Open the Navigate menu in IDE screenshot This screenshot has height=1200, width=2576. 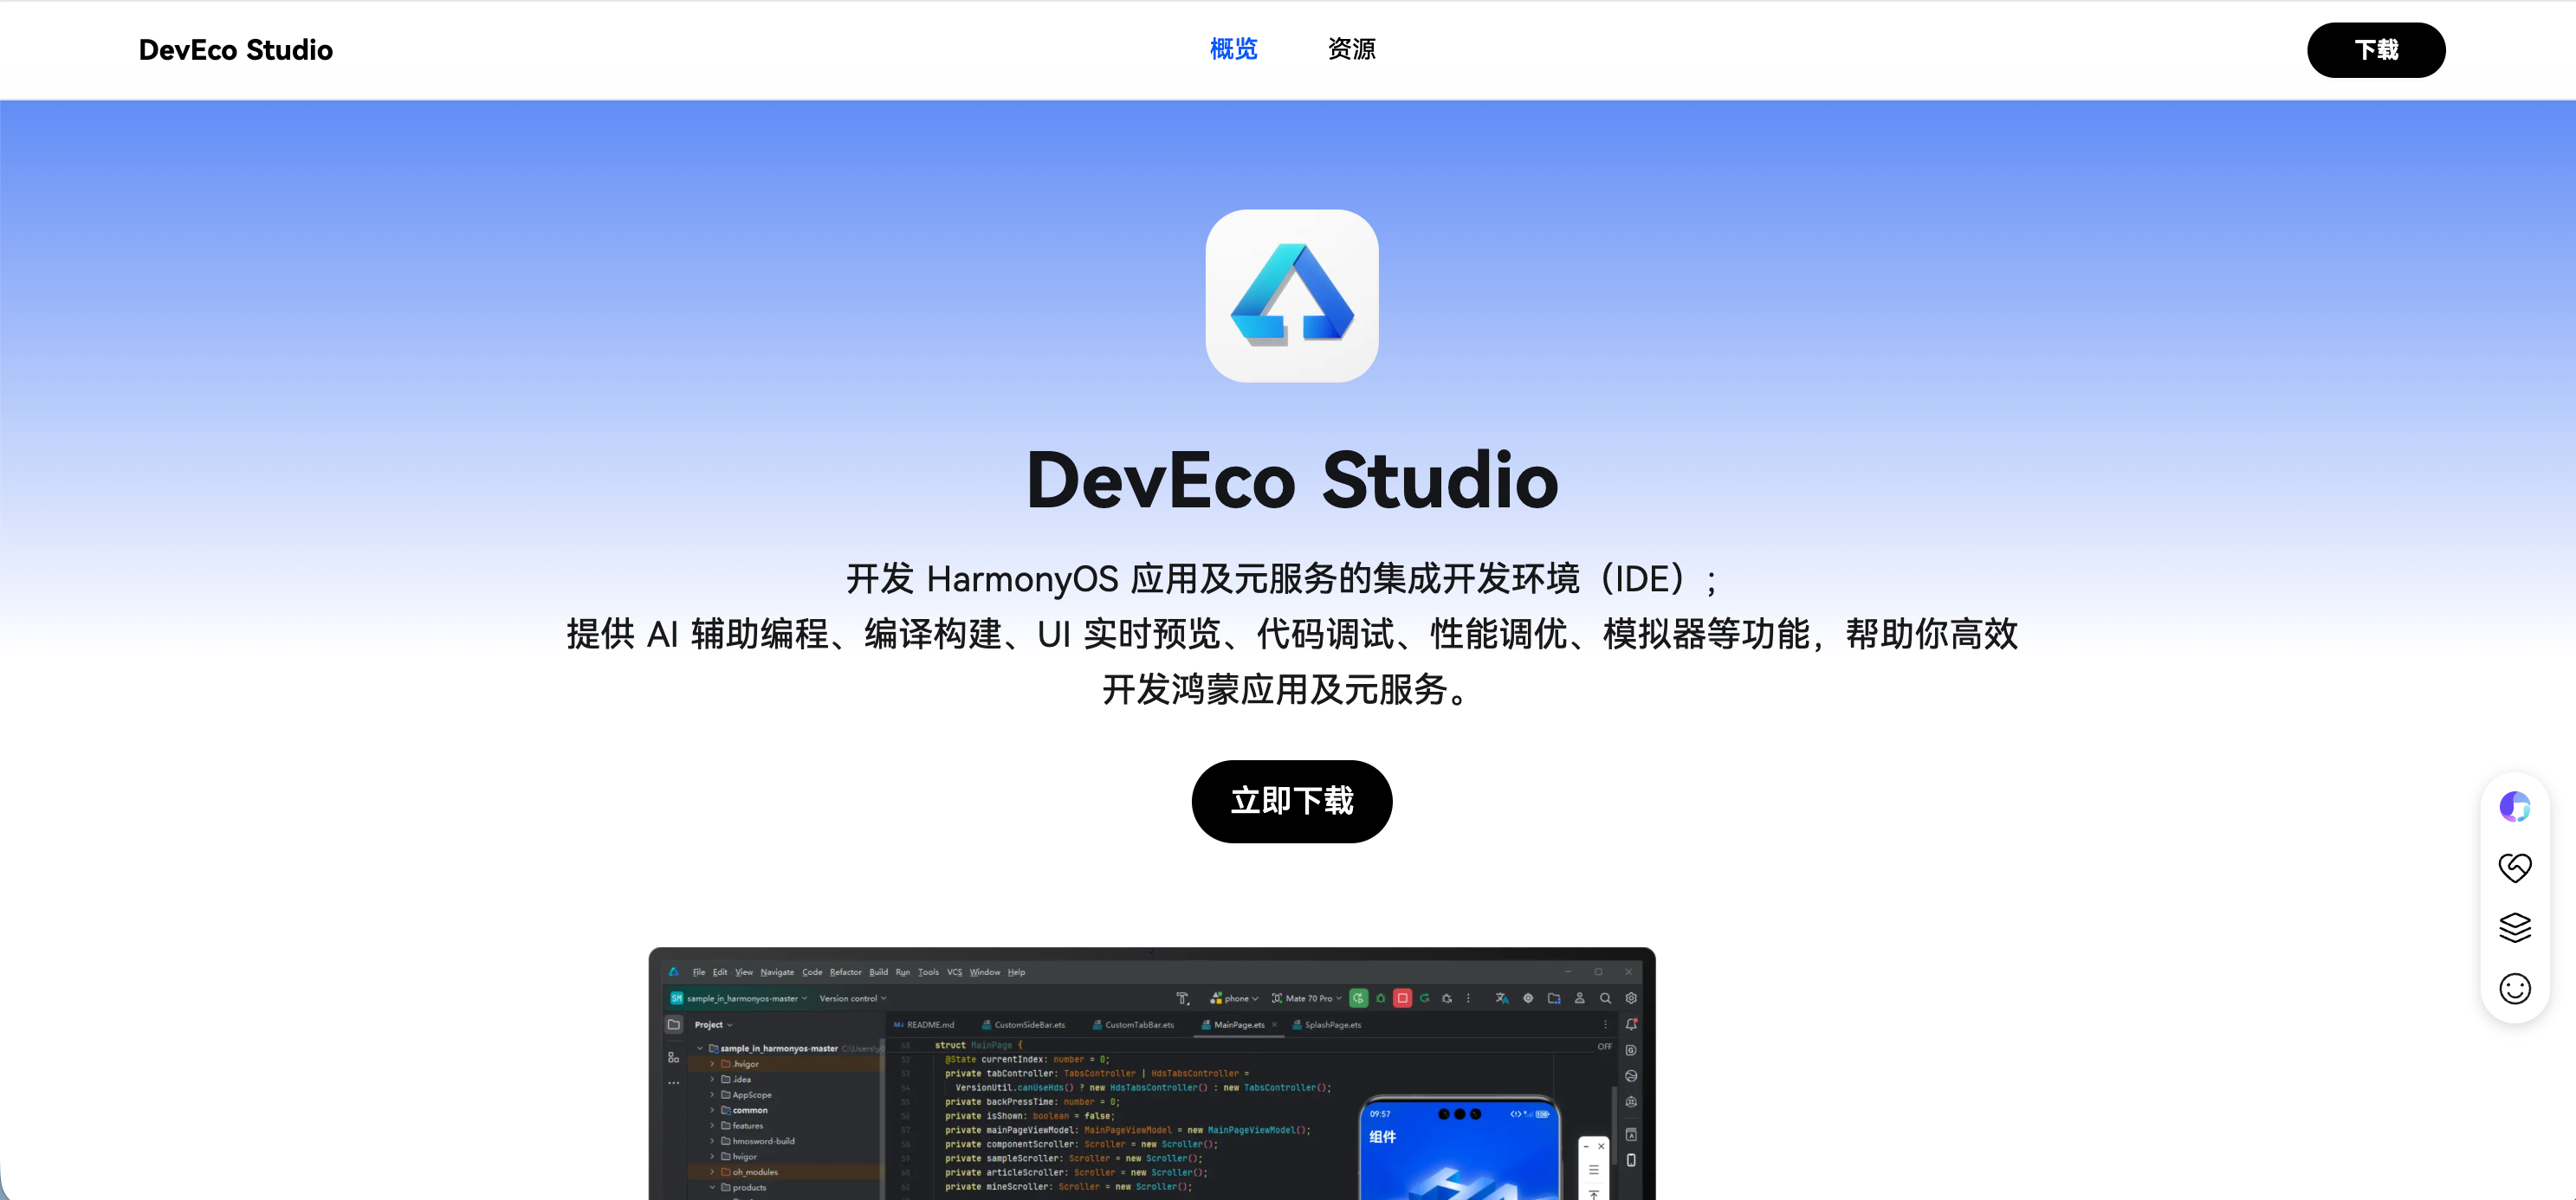777,972
